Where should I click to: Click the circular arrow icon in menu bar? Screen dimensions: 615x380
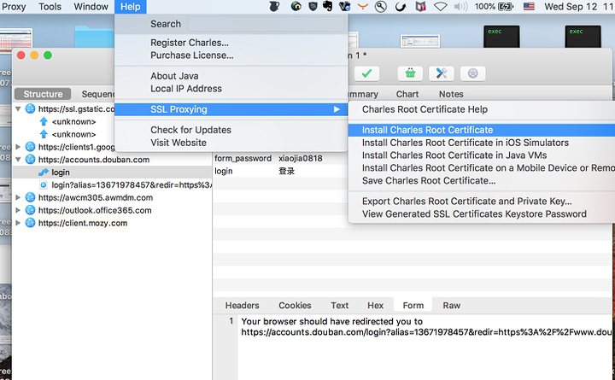pyautogui.click(x=400, y=6)
